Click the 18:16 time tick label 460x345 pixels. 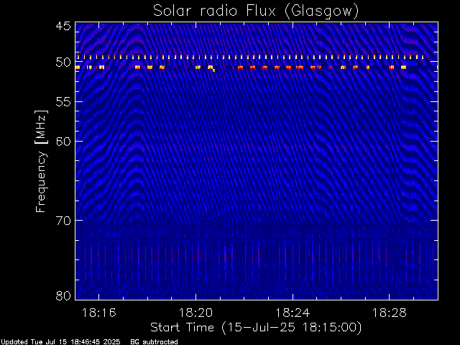pos(99,313)
